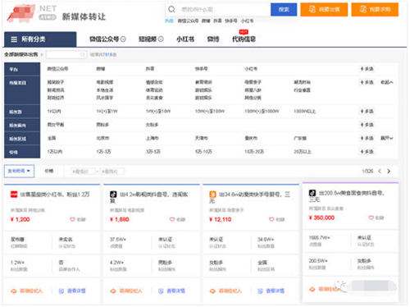Filter region by 重庆市
Viewport: 410px width, 307px height.
point(251,138)
